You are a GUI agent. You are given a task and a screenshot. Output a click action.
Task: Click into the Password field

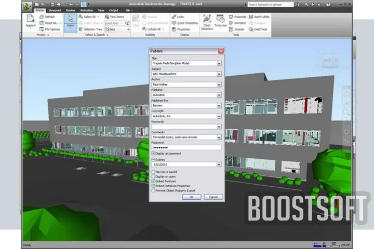coord(186,148)
